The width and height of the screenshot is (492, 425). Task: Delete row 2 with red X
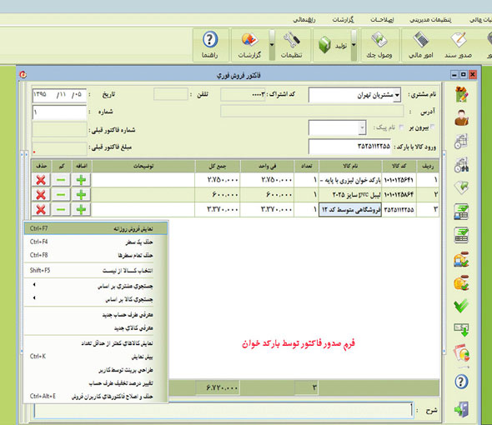[x=41, y=194]
